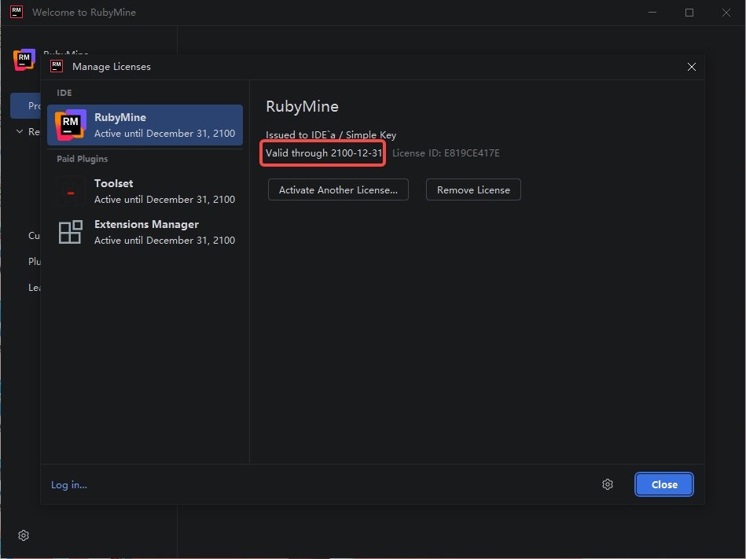
Task: Select RubyMine license entry
Action: tap(145, 125)
